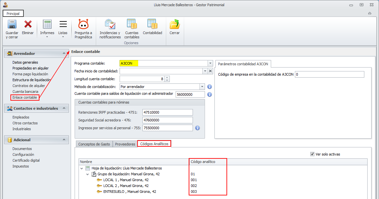Open Industriales list
This screenshot has height=199, width=379.
click(x=22, y=129)
